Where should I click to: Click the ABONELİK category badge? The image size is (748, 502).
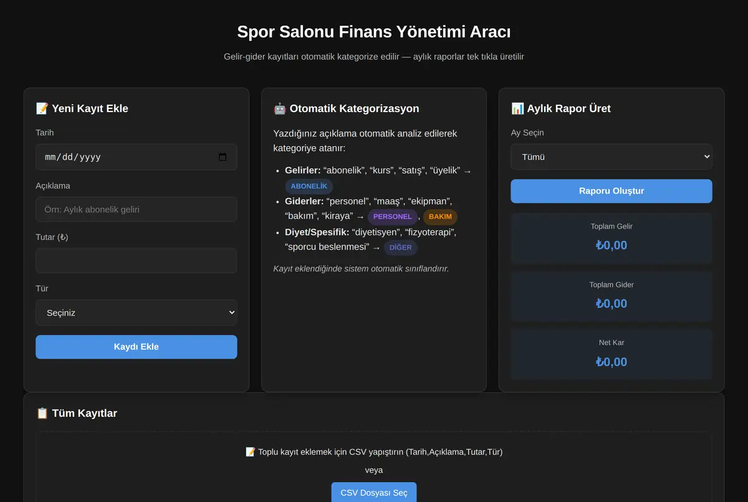[x=309, y=186]
